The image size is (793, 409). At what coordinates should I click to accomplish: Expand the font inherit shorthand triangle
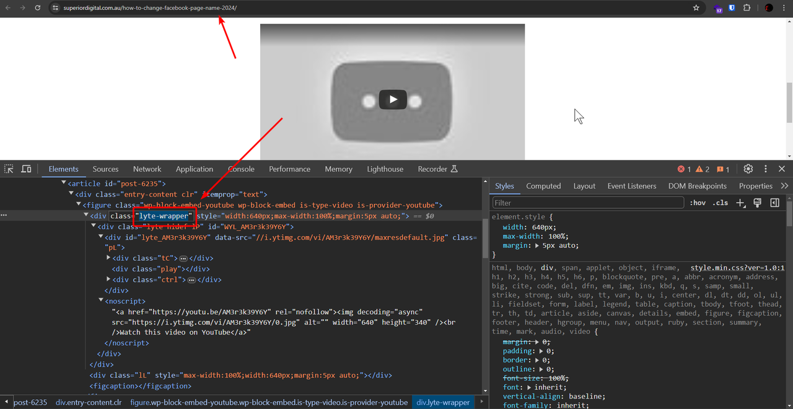(x=530, y=387)
